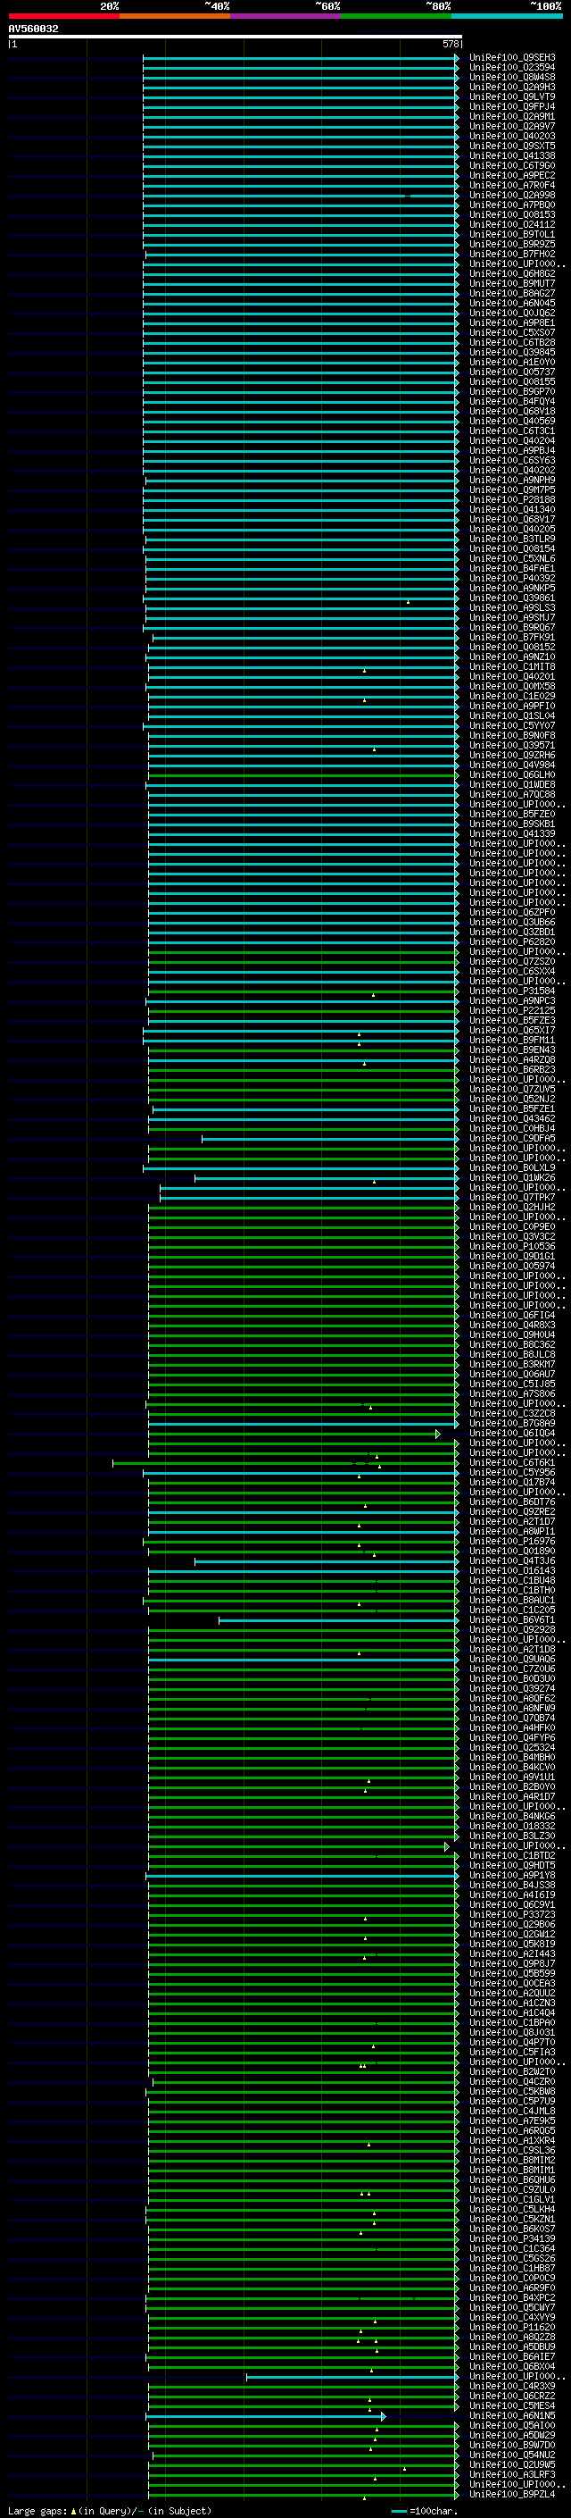Click label UniRef100_Q2U9W5
Image resolution: width=571 pixels, height=2518 pixels.
point(511,2465)
